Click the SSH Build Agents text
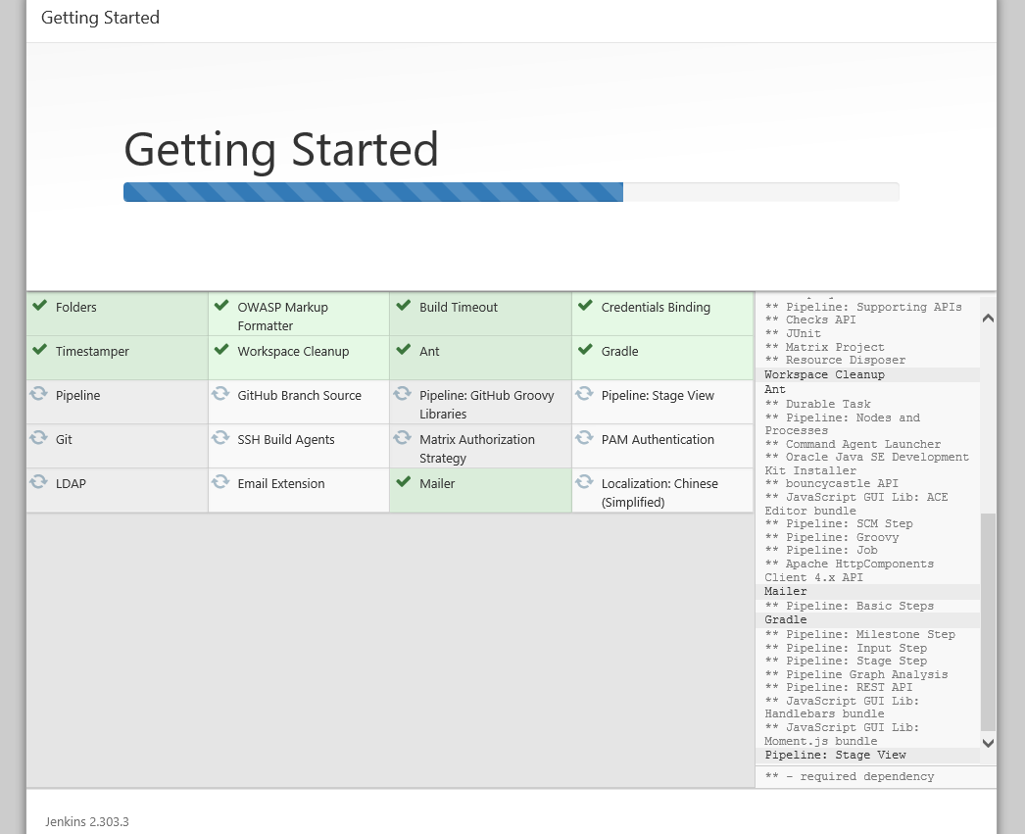The image size is (1025, 834). click(x=286, y=440)
